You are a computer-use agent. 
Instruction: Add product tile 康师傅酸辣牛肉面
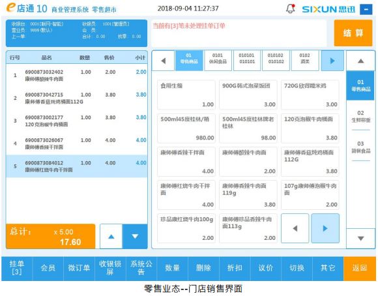click(248, 162)
